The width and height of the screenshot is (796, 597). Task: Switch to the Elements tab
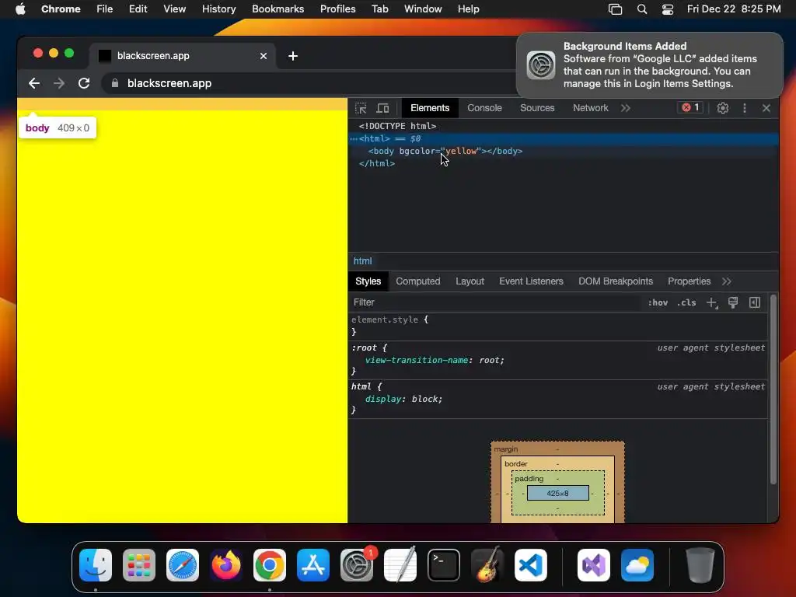point(429,108)
